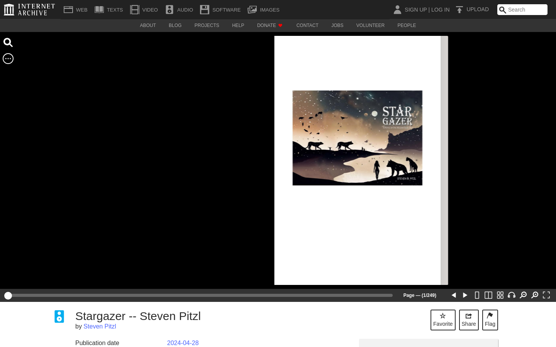The height and width of the screenshot is (347, 556).
Task: Flip to the next page
Action: [x=465, y=295]
